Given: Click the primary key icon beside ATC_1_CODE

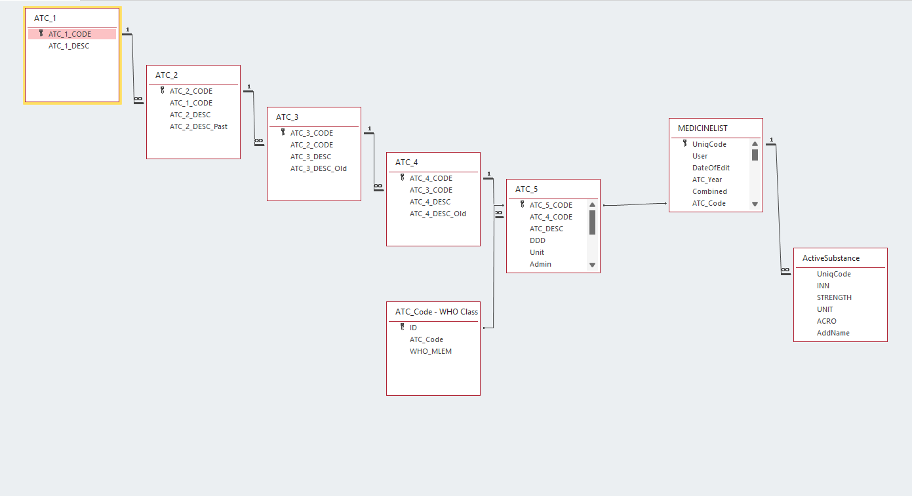Looking at the screenshot, I should pyautogui.click(x=41, y=33).
